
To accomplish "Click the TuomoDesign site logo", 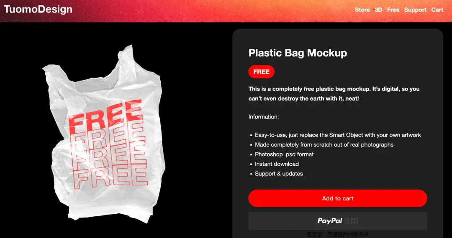I will point(38,9).
